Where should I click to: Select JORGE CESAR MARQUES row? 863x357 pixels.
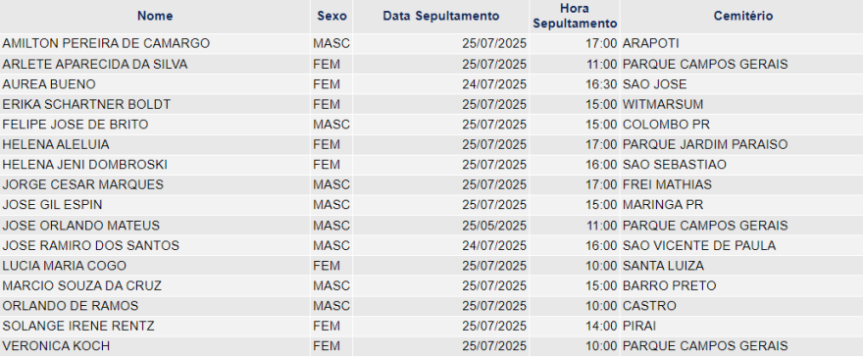(x=431, y=184)
